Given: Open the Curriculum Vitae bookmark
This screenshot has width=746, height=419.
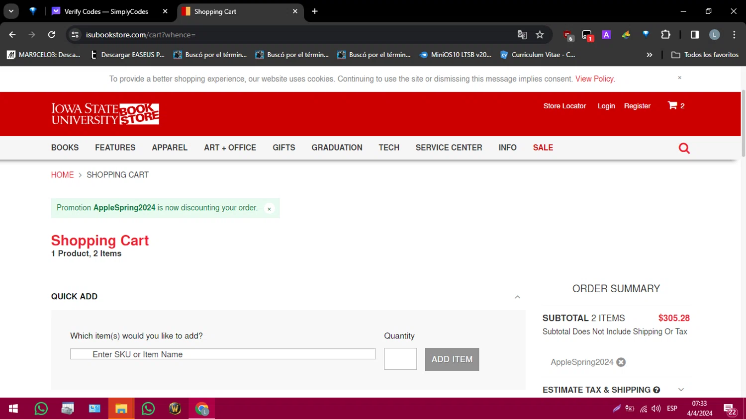Looking at the screenshot, I should (x=538, y=55).
